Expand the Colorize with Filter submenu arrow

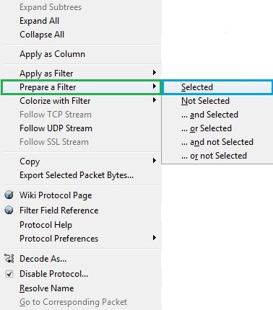(155, 99)
